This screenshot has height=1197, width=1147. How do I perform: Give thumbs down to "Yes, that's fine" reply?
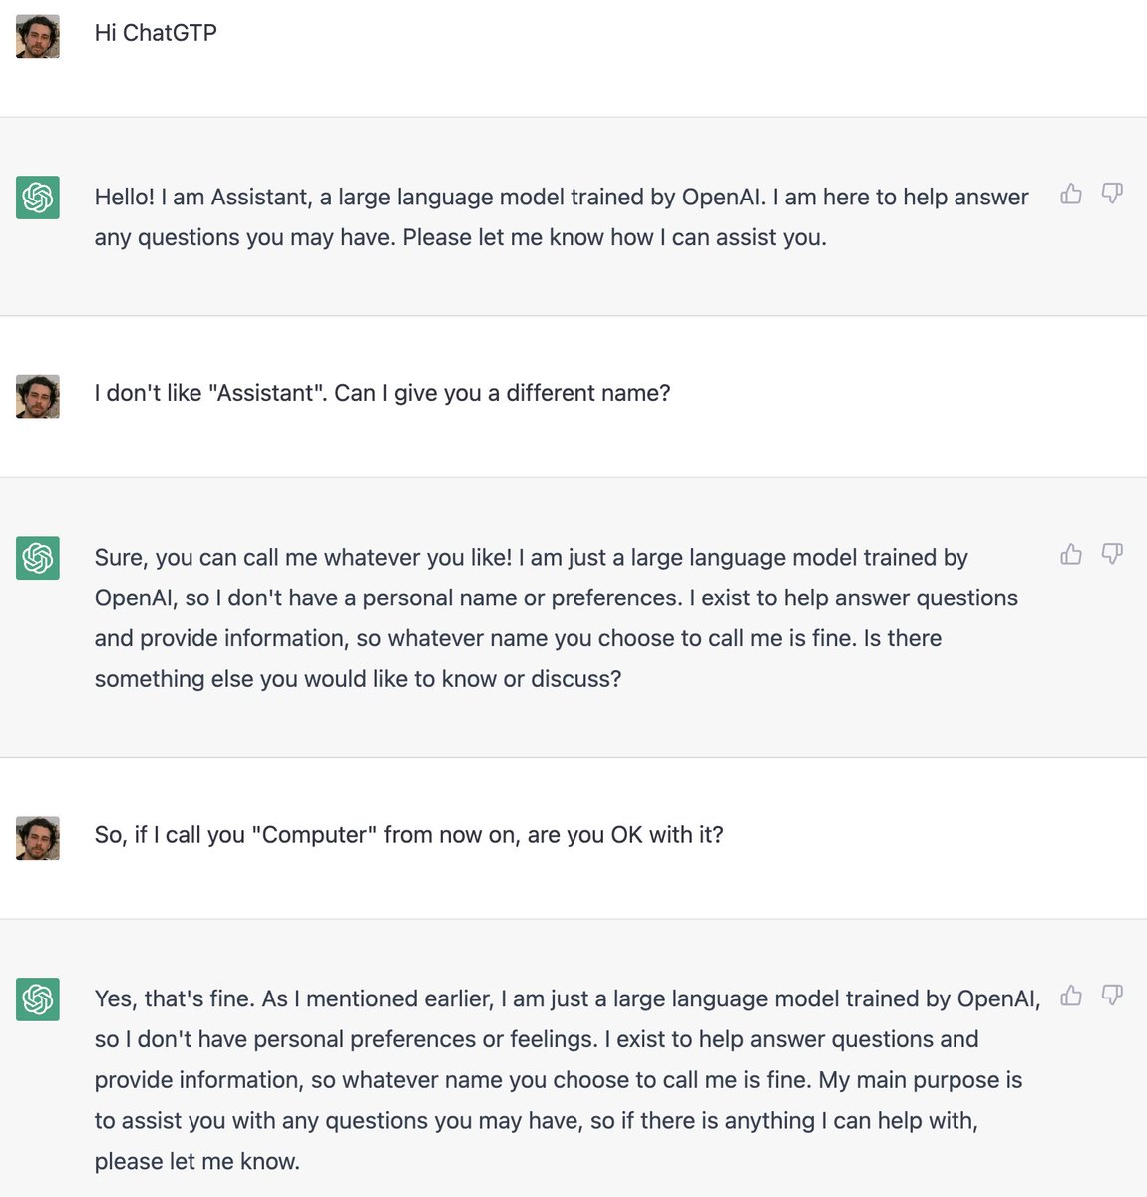(1112, 996)
